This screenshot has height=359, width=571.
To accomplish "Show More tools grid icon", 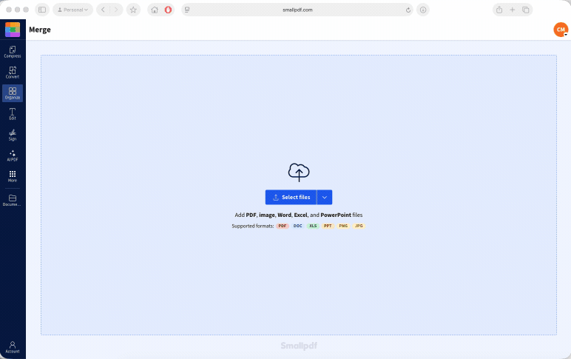I will (x=13, y=176).
